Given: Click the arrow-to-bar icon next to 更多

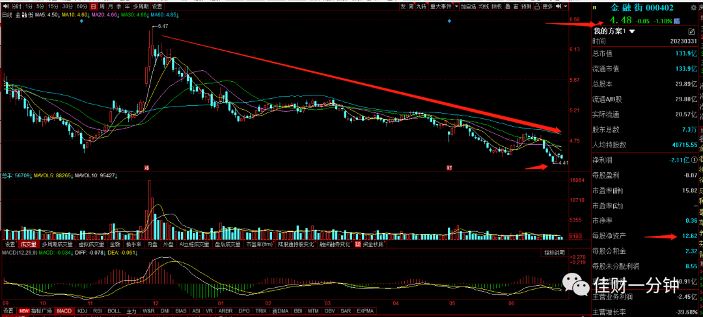Looking at the screenshot, I should [x=558, y=6].
